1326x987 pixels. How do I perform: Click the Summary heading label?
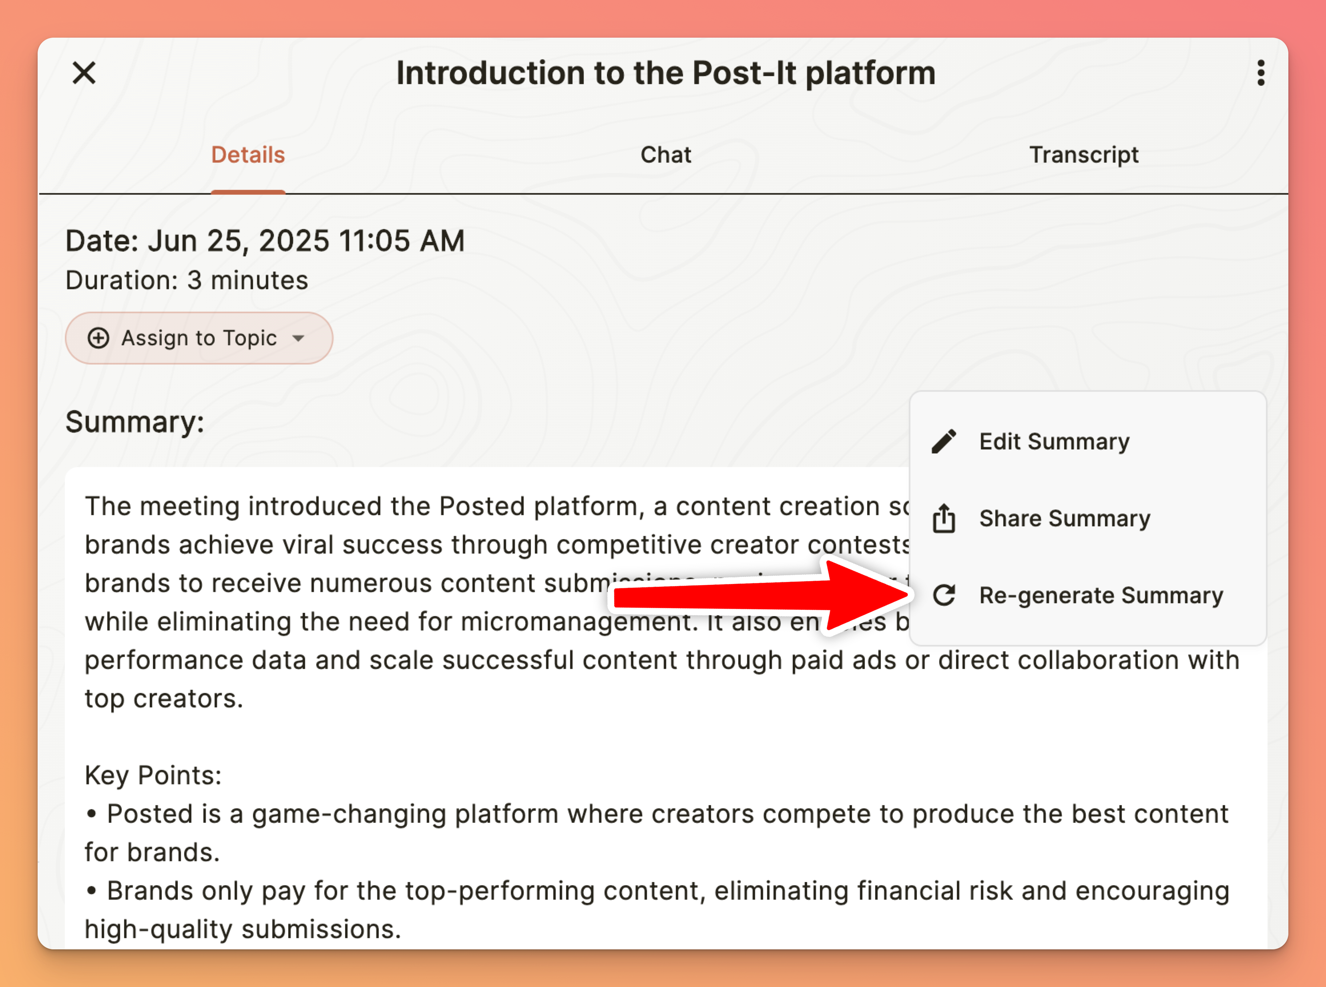(x=135, y=423)
